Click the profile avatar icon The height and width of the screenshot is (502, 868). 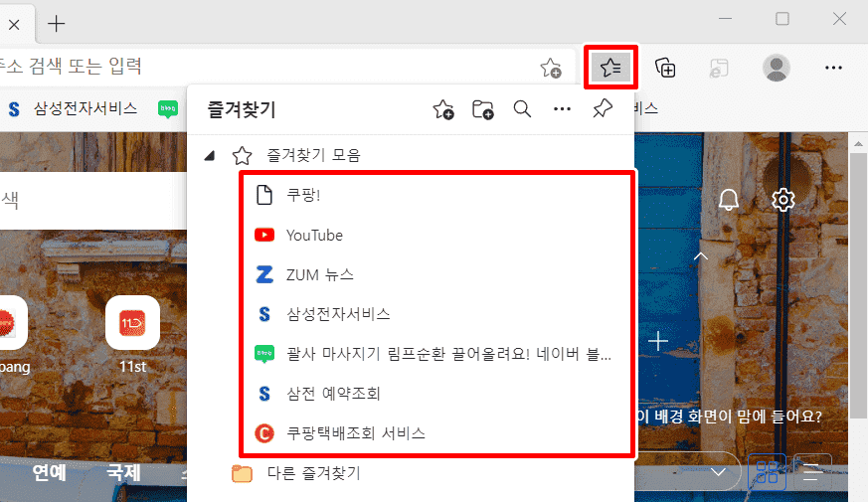click(x=777, y=68)
